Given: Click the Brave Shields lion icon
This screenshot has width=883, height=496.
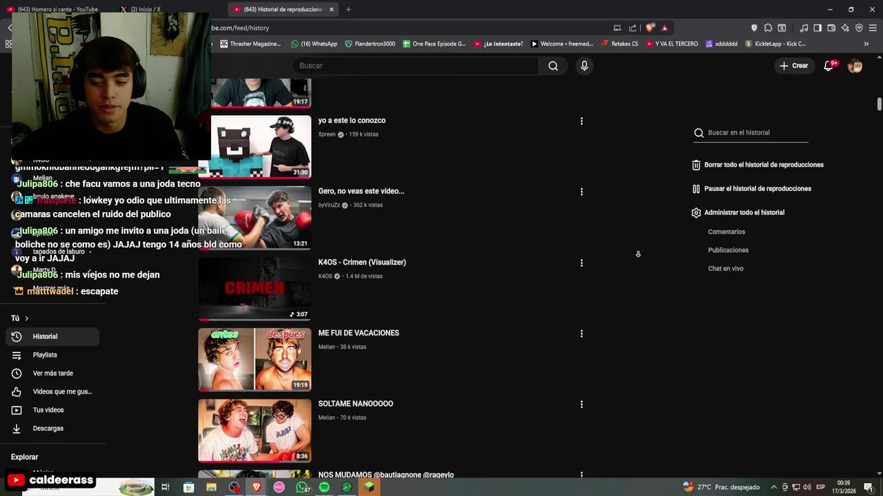Looking at the screenshot, I should (650, 28).
